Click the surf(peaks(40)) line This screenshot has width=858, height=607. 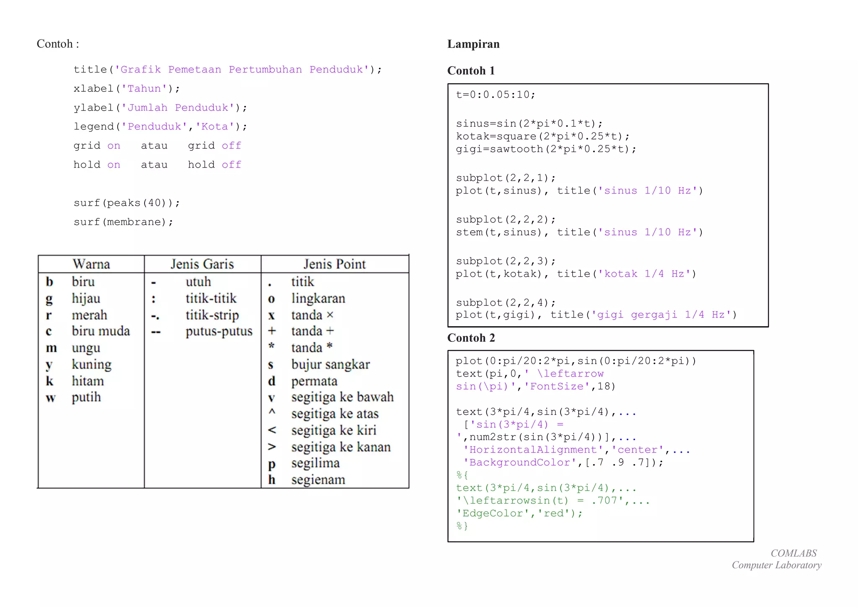coord(127,203)
